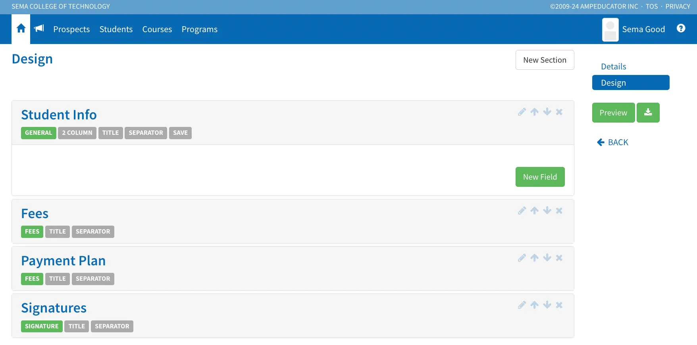Move Signatures section down

[547, 305]
